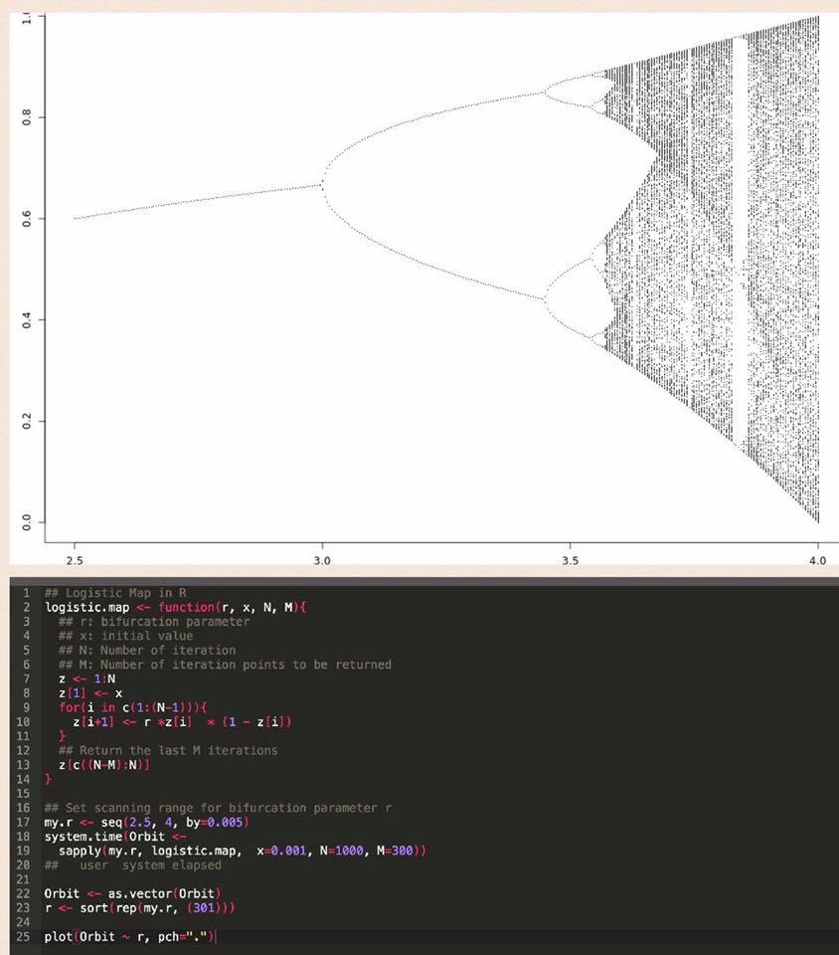Viewport: 839px width, 955px height.
Task: Click the 3.0 tick label on x-axis
Action: click(x=322, y=561)
